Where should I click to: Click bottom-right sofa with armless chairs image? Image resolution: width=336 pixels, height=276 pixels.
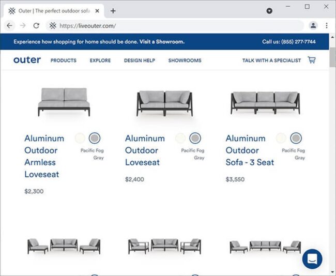265,247
